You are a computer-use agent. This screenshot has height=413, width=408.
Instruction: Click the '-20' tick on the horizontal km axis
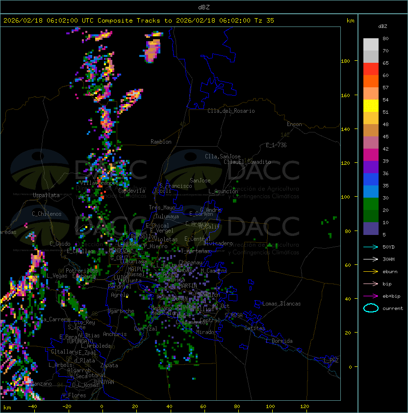pos(67,407)
